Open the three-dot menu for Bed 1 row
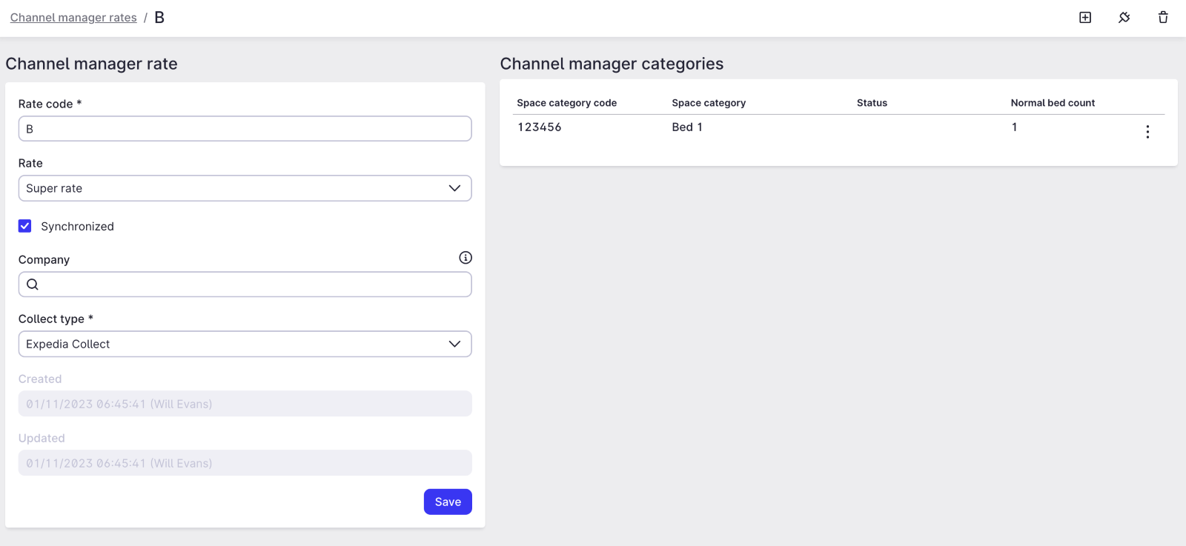 [1147, 132]
